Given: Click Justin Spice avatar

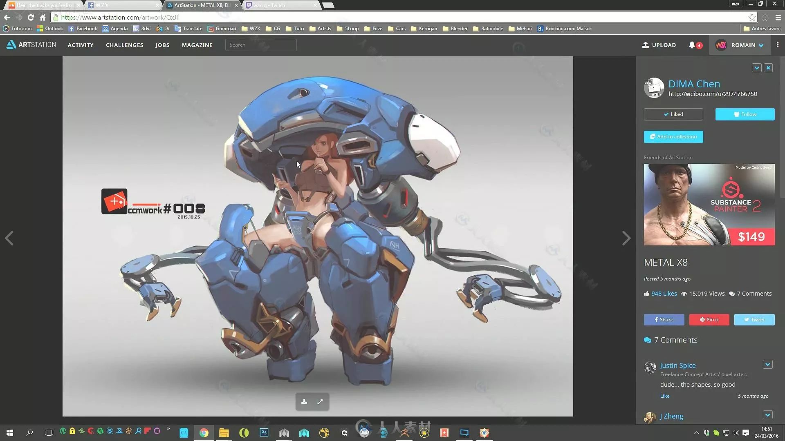Looking at the screenshot, I should point(650,367).
